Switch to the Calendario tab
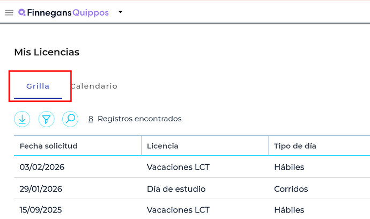The image size is (370, 219). tap(94, 86)
